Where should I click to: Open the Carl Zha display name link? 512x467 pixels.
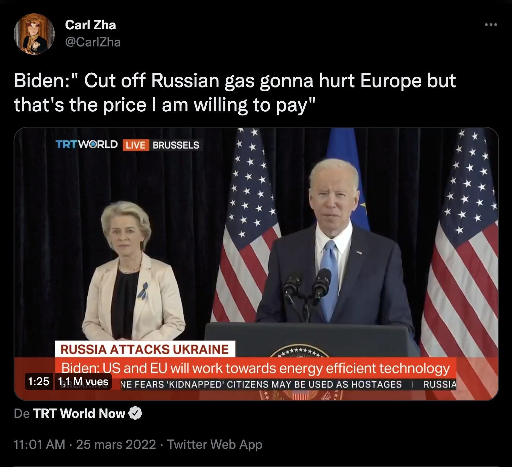[90, 25]
